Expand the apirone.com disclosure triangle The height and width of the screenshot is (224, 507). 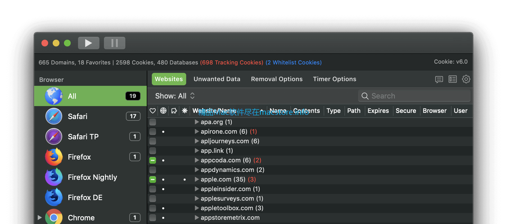coord(197,132)
